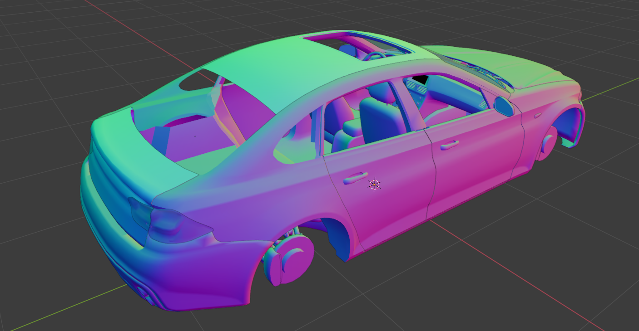
Task: Click the 3D cursor on the rear door
Action: [374, 184]
